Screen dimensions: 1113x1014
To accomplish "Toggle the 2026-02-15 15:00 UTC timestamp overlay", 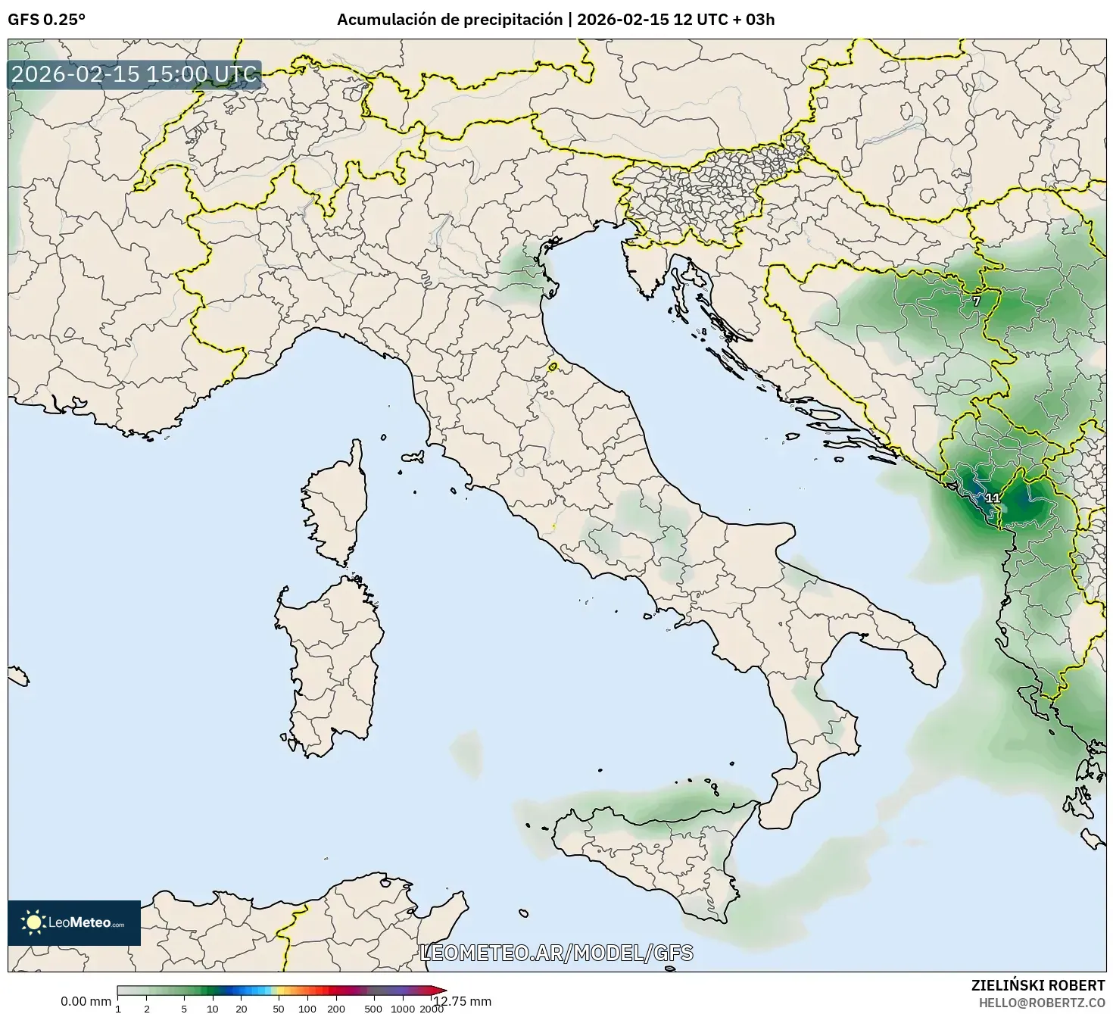I will coord(133,75).
